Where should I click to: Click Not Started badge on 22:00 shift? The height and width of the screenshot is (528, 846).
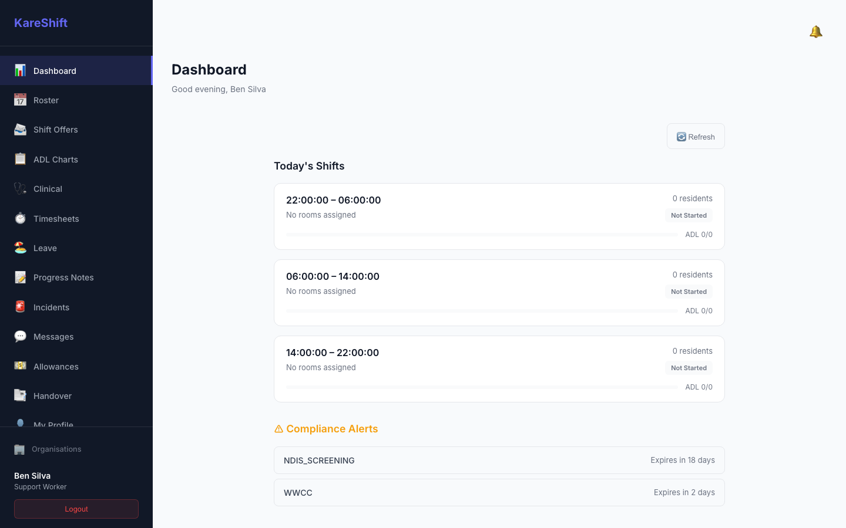(x=689, y=215)
